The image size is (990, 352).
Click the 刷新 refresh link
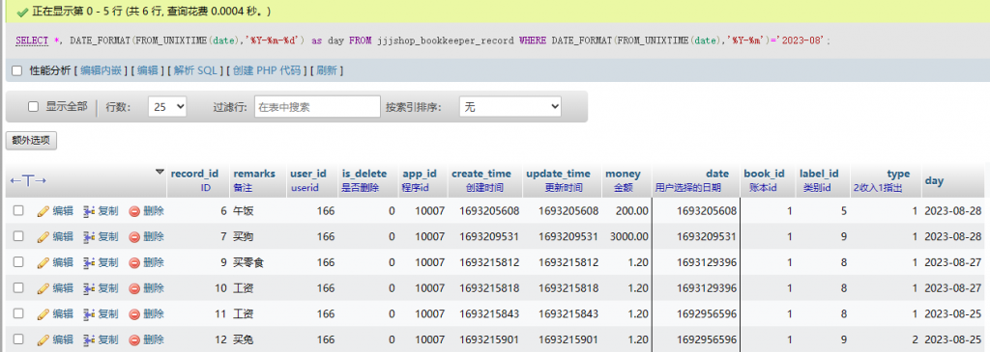(327, 70)
